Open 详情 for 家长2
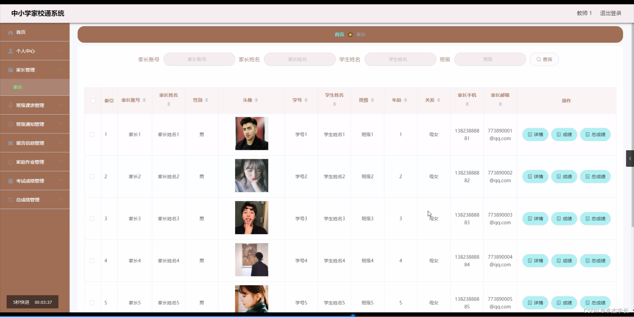Image resolution: width=634 pixels, height=317 pixels. tap(535, 176)
